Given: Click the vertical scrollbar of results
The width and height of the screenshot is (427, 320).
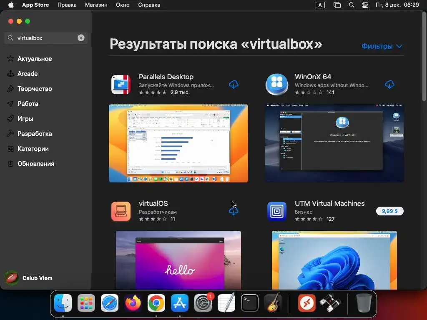Looking at the screenshot, I should [x=424, y=57].
